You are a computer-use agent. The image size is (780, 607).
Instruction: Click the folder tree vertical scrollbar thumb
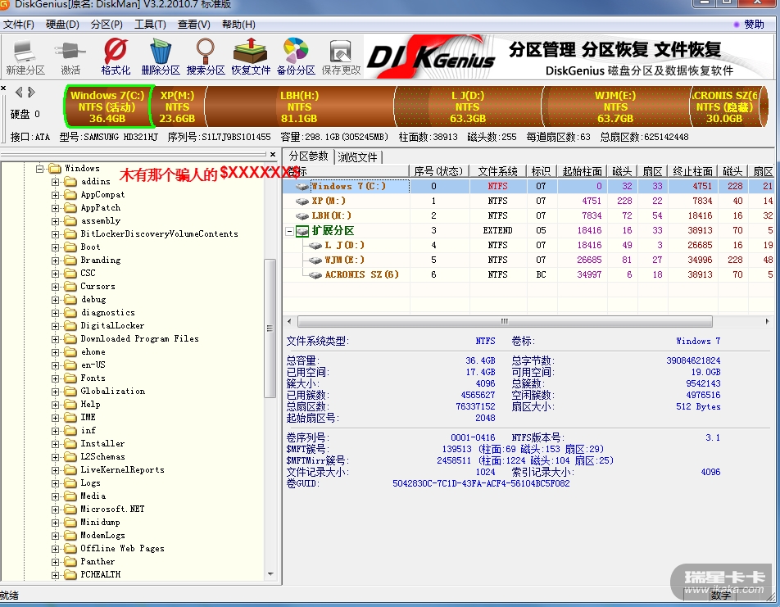270,328
